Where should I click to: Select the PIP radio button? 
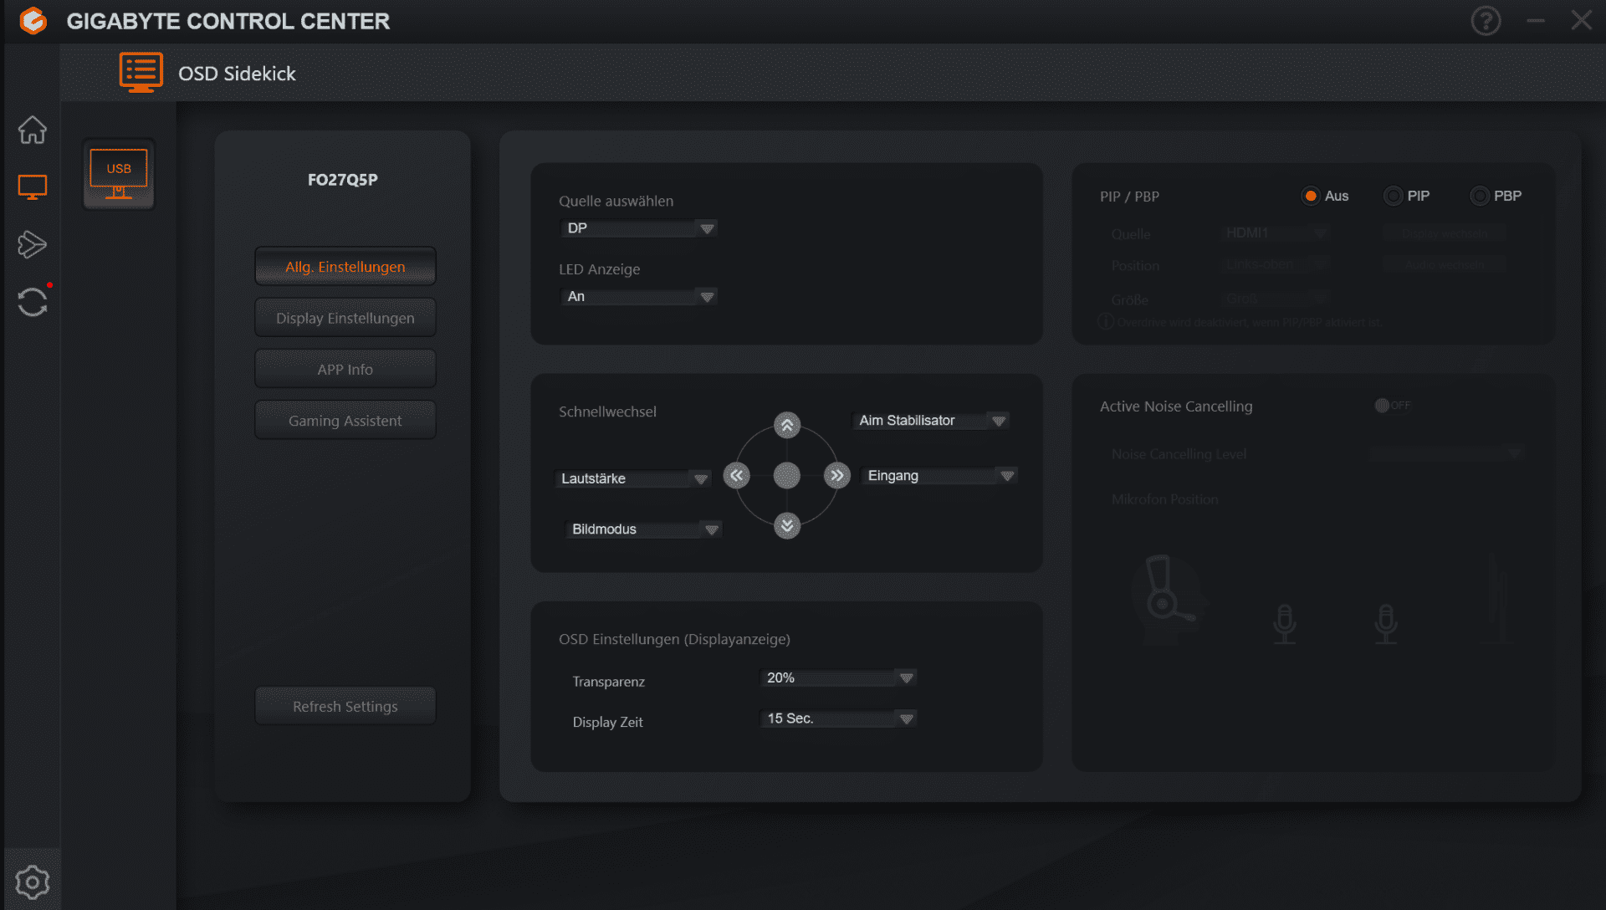(x=1394, y=196)
